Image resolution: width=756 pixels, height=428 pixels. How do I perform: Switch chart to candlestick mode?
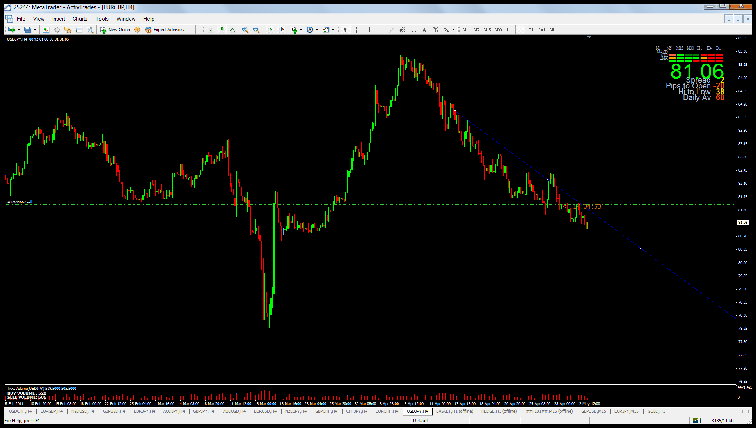(x=222, y=30)
